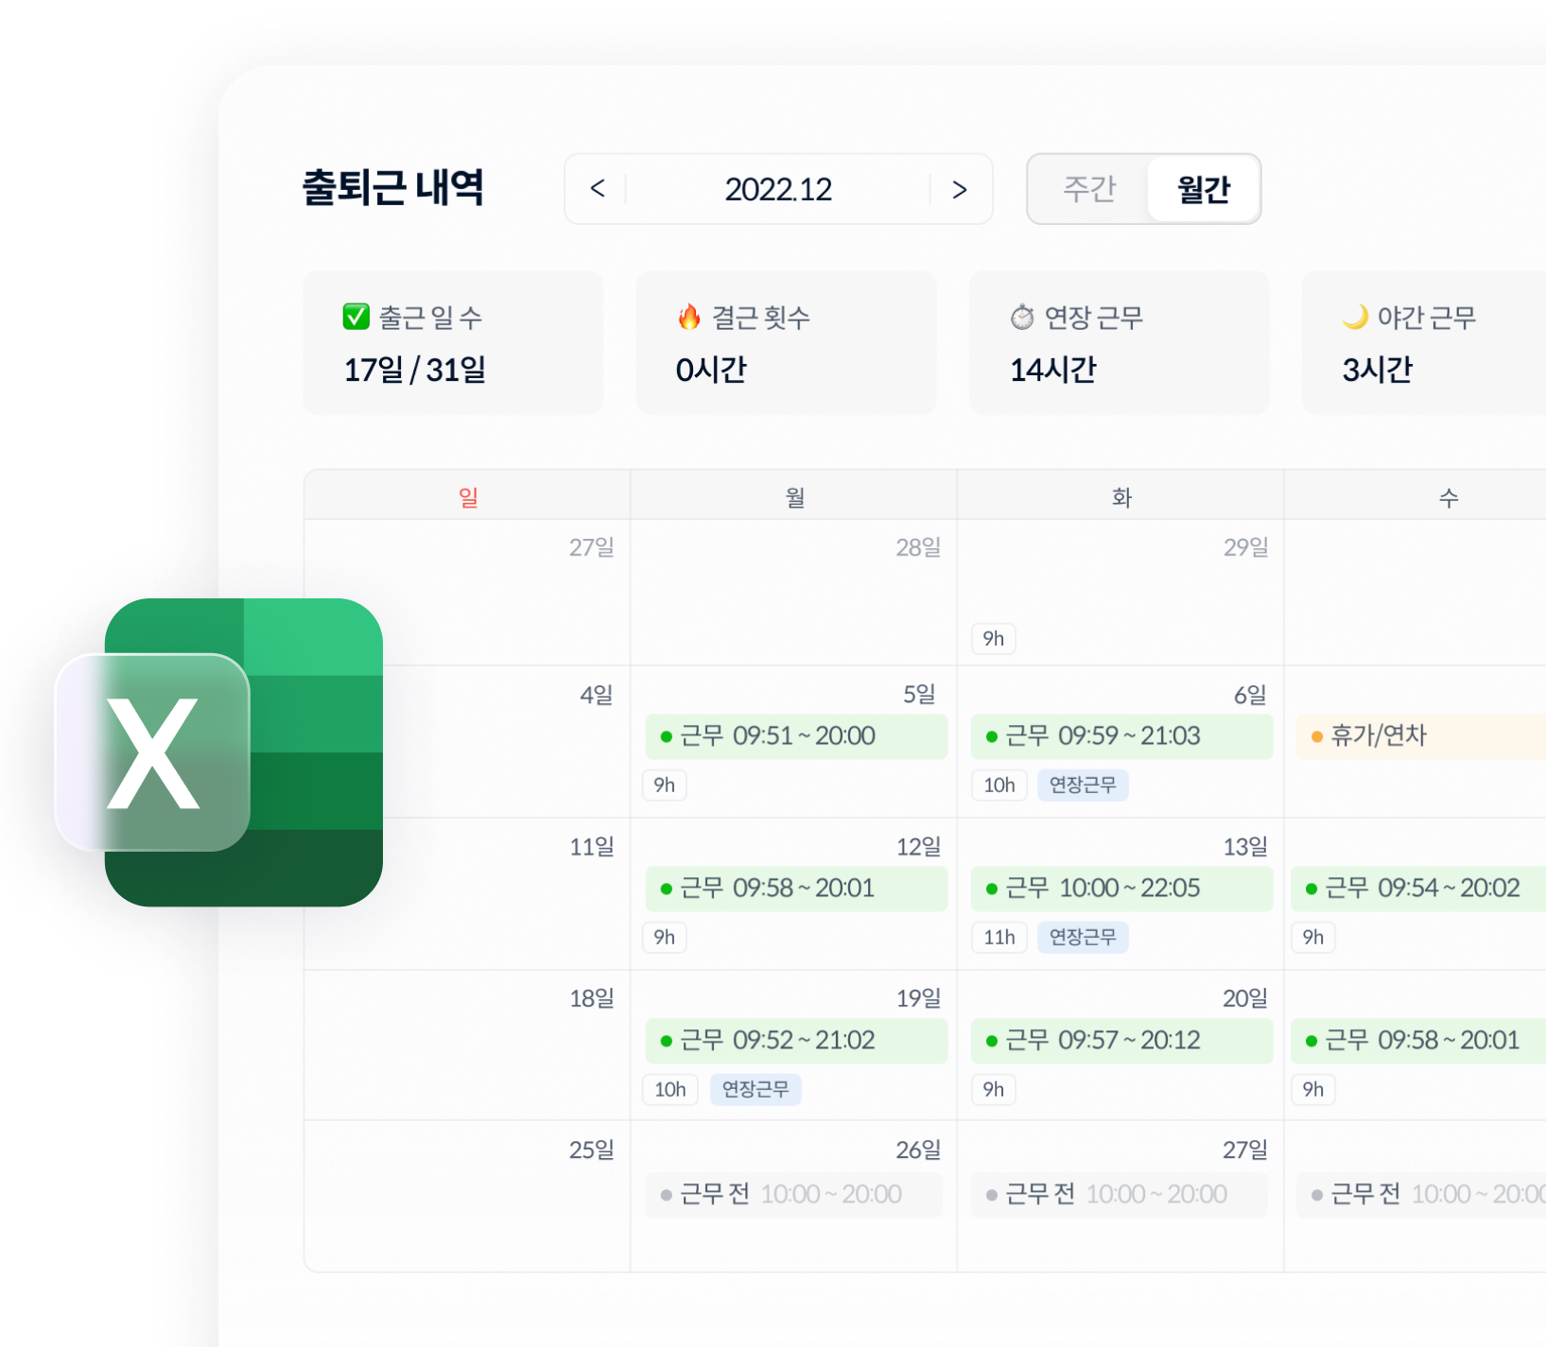The width and height of the screenshot is (1546, 1347).
Task: Select the 18일 date cell
Action: [x=468, y=1045]
